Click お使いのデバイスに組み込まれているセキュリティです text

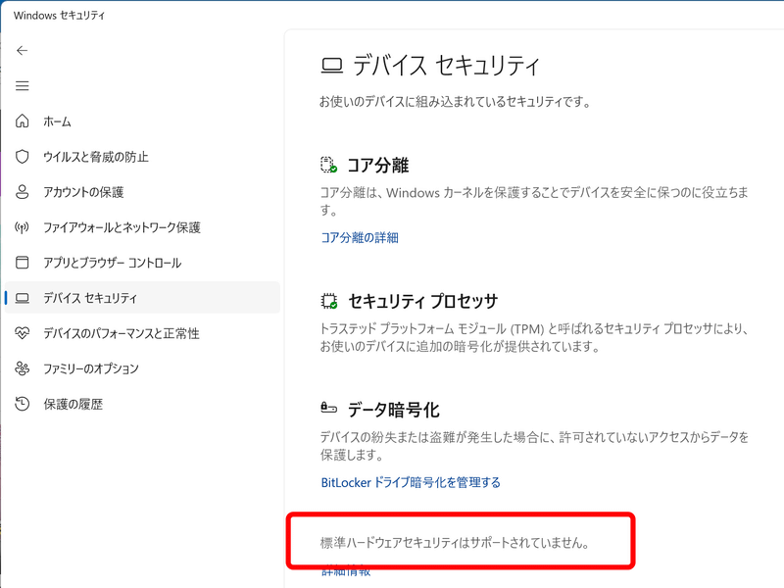455,102
